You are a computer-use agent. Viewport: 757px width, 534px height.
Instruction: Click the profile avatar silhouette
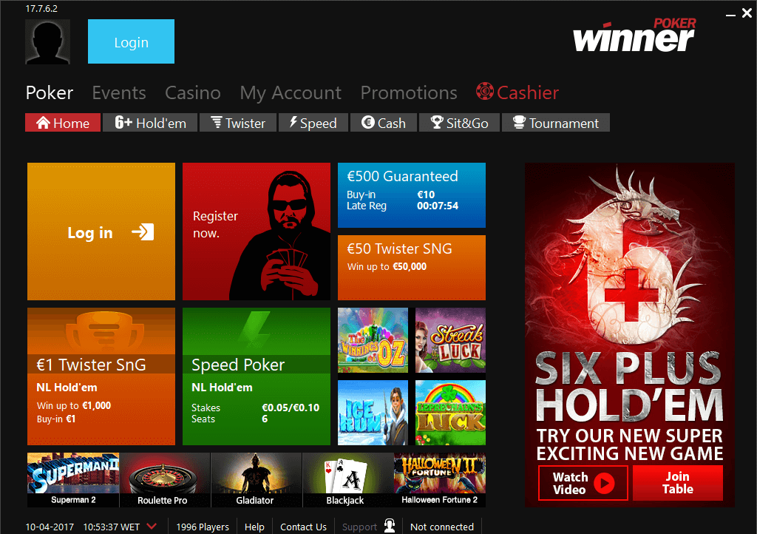point(47,41)
